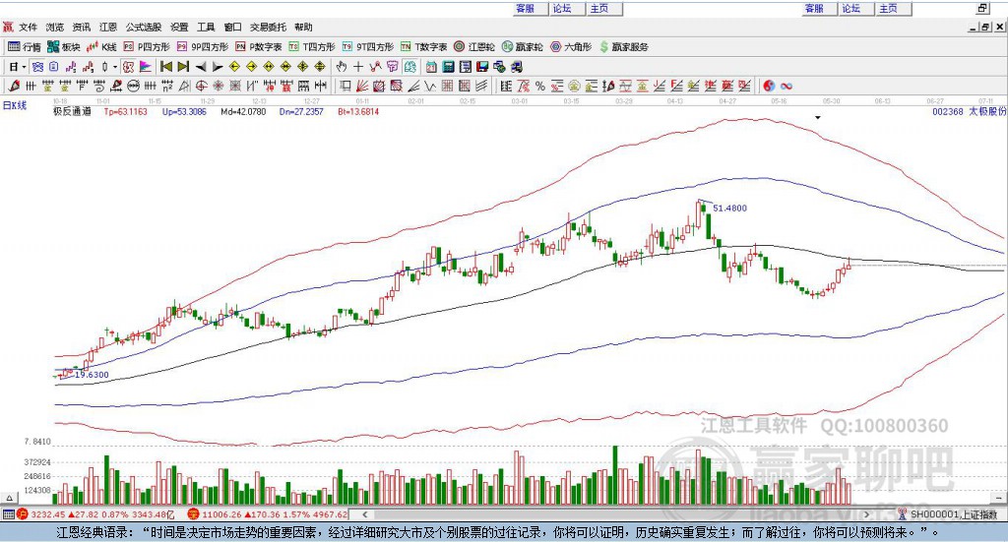The height and width of the screenshot is (542, 1008).
Task: Click the 深 Shenzhen index status entry
Action: (268, 514)
